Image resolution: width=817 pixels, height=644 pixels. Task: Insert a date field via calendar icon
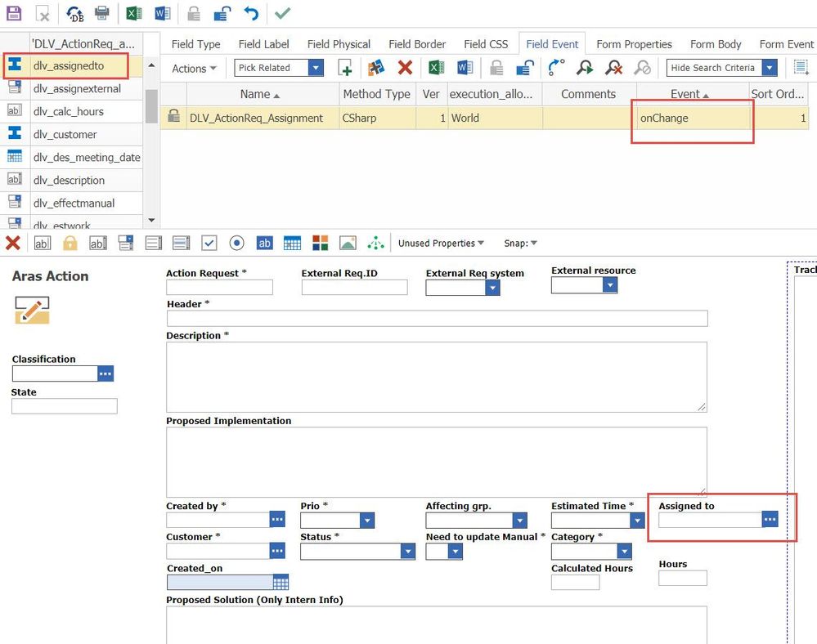pyautogui.click(x=292, y=243)
